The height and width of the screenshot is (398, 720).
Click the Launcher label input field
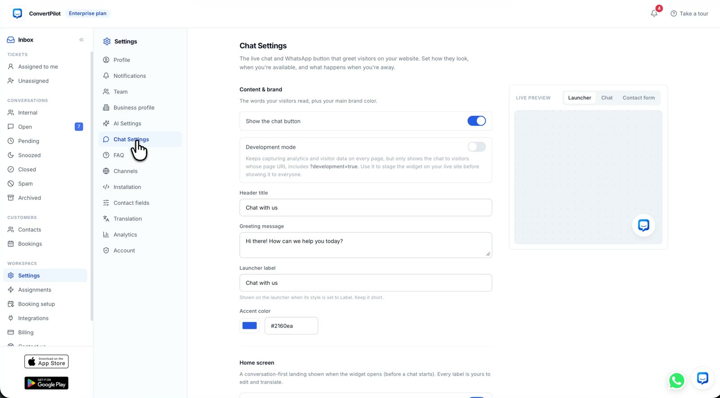pyautogui.click(x=365, y=283)
